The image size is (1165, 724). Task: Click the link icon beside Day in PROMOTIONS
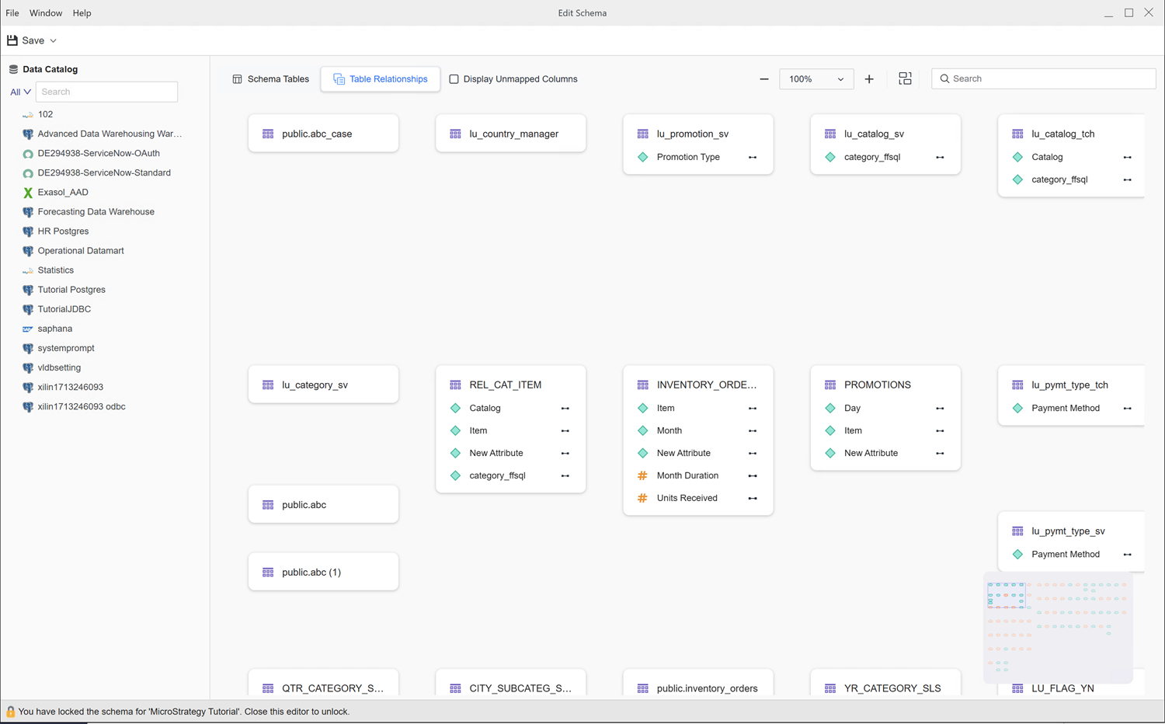pos(940,409)
